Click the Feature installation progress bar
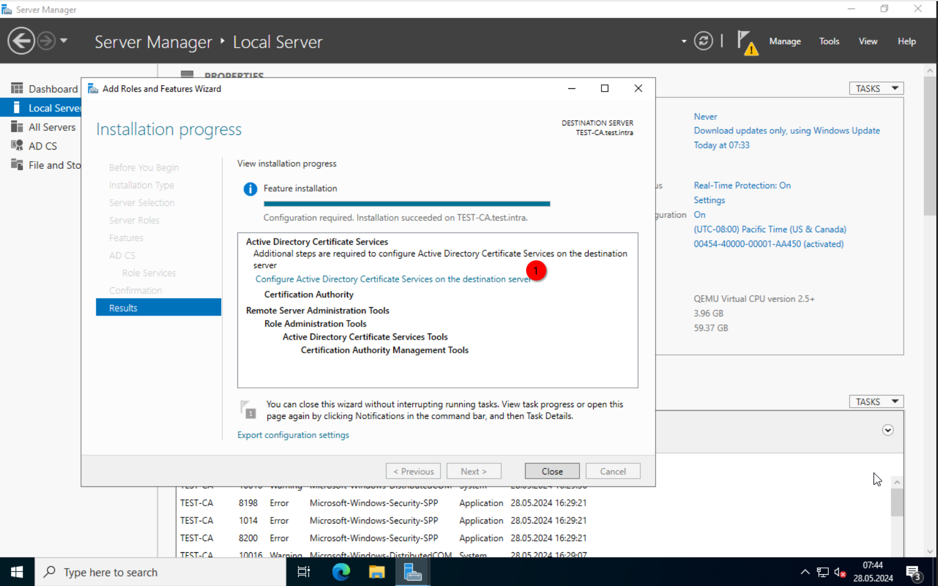Viewport: 938px width, 586px height. (x=407, y=204)
